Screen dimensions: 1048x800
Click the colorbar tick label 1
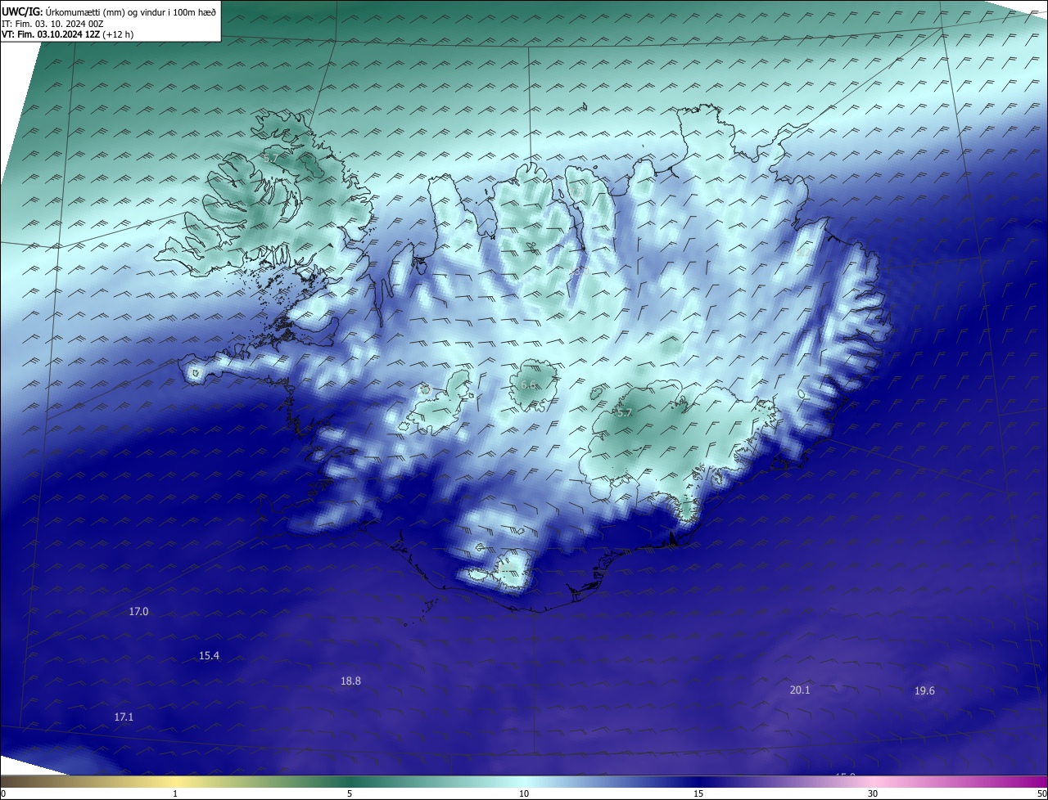pyautogui.click(x=175, y=793)
